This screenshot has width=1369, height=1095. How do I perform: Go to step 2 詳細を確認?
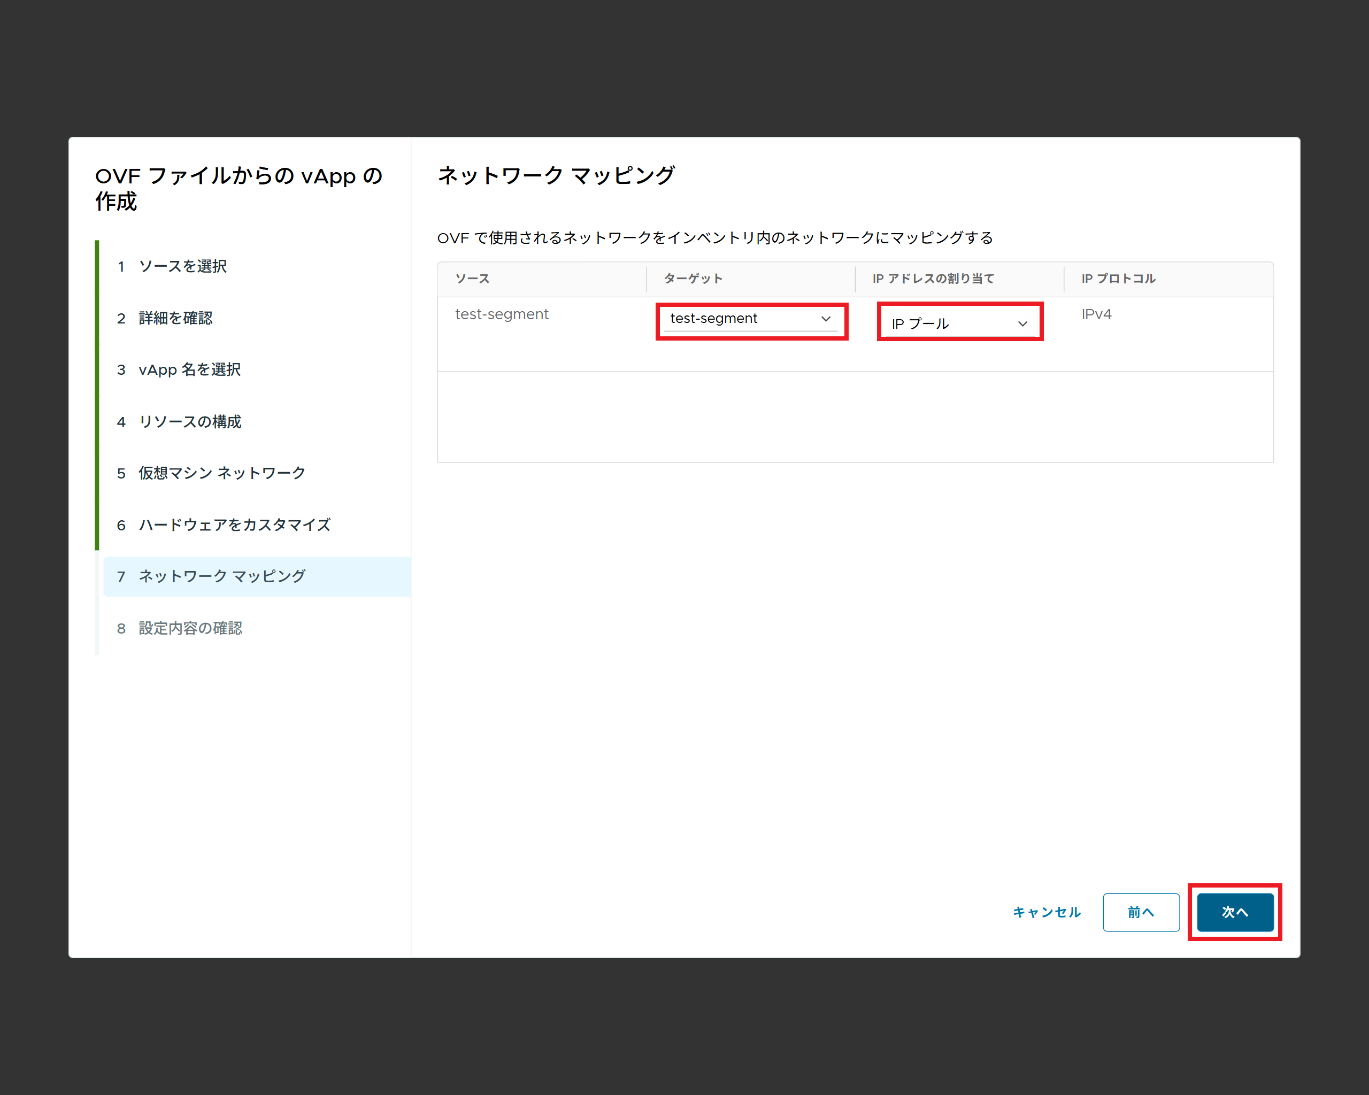click(175, 318)
